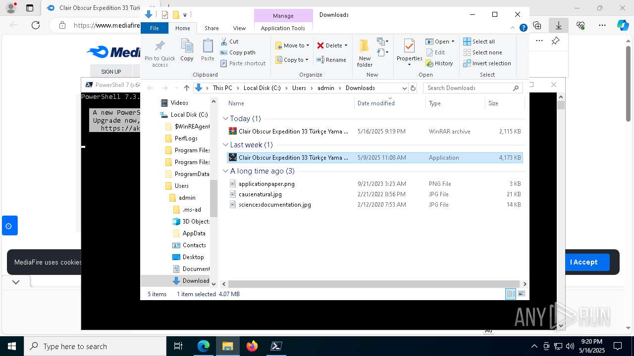Go up one folder level arrow
The height and width of the screenshot is (356, 634).
tap(186, 88)
